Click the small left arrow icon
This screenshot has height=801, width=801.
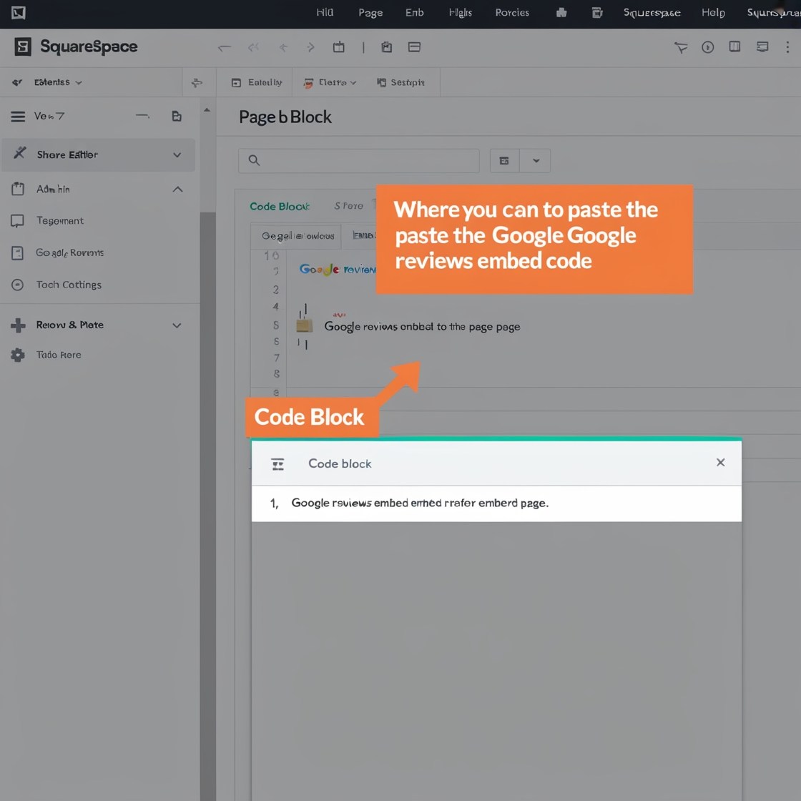tap(283, 47)
